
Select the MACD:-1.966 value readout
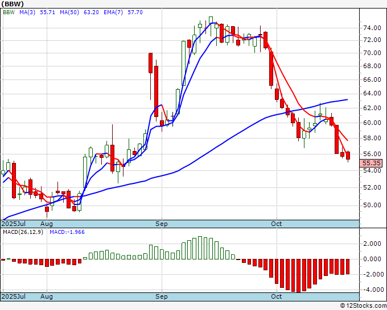pyautogui.click(x=67, y=232)
